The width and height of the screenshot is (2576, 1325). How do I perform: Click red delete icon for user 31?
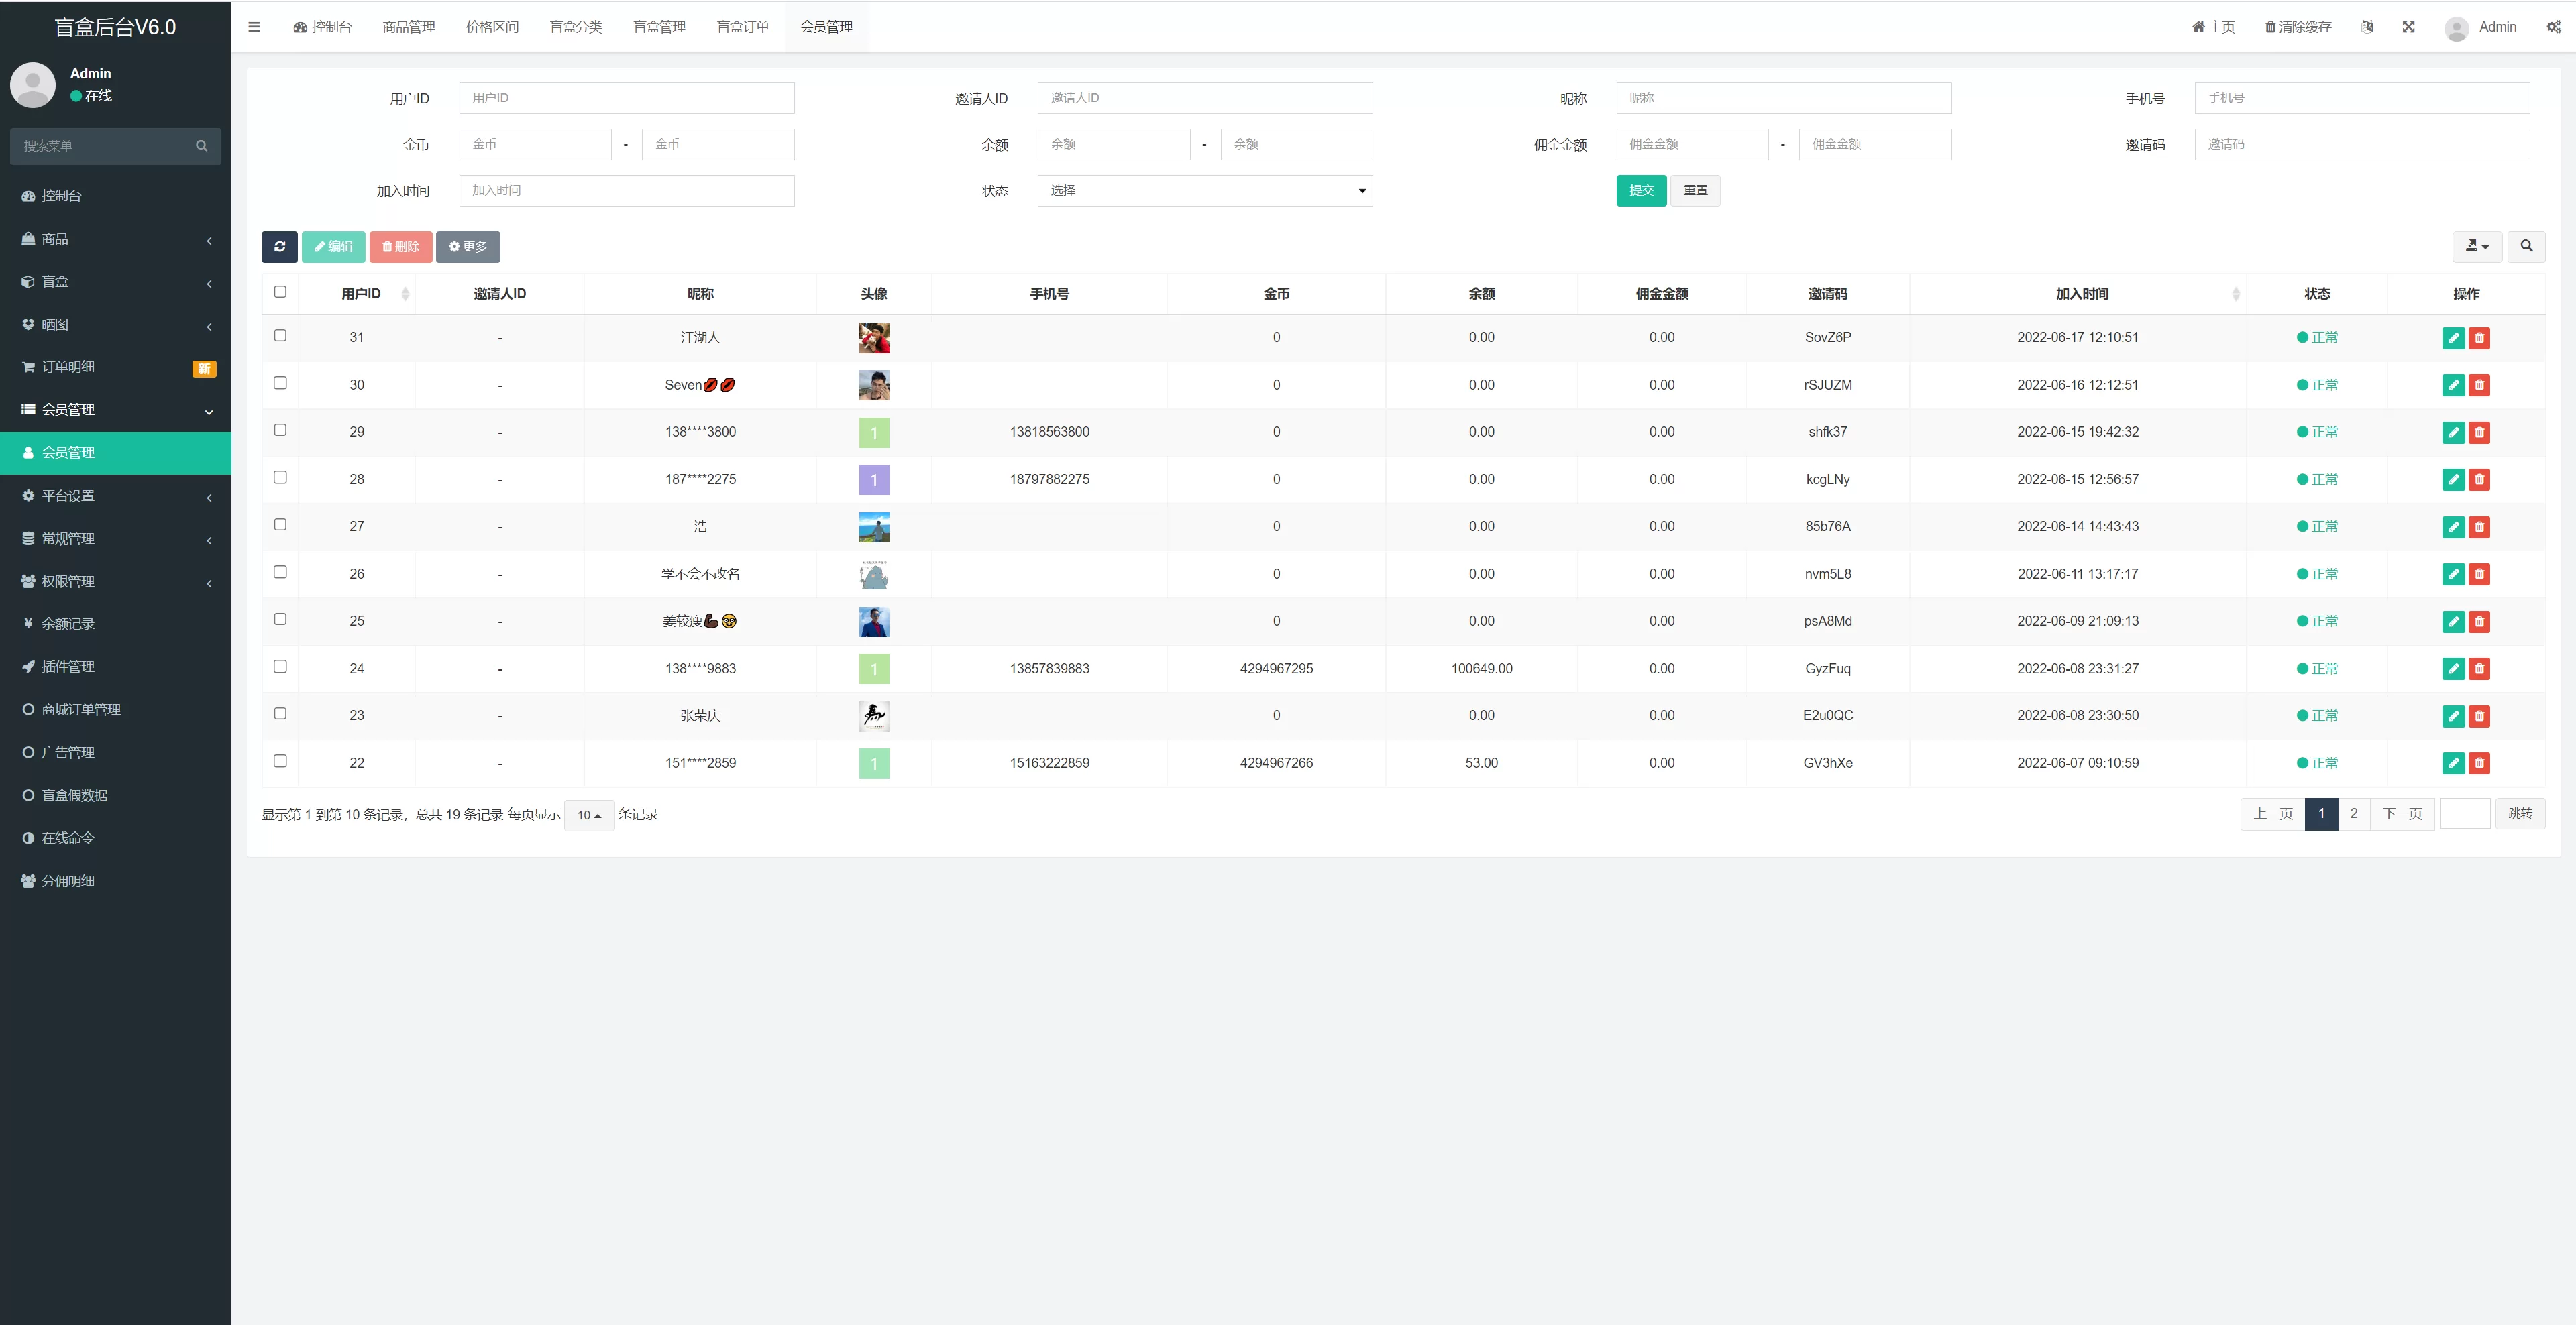[2479, 338]
